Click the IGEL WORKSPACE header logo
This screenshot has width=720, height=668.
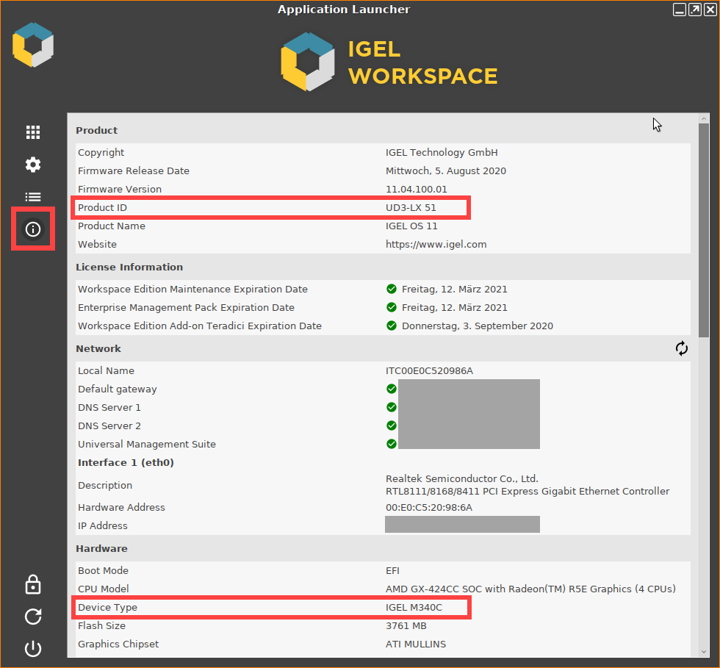pyautogui.click(x=308, y=62)
